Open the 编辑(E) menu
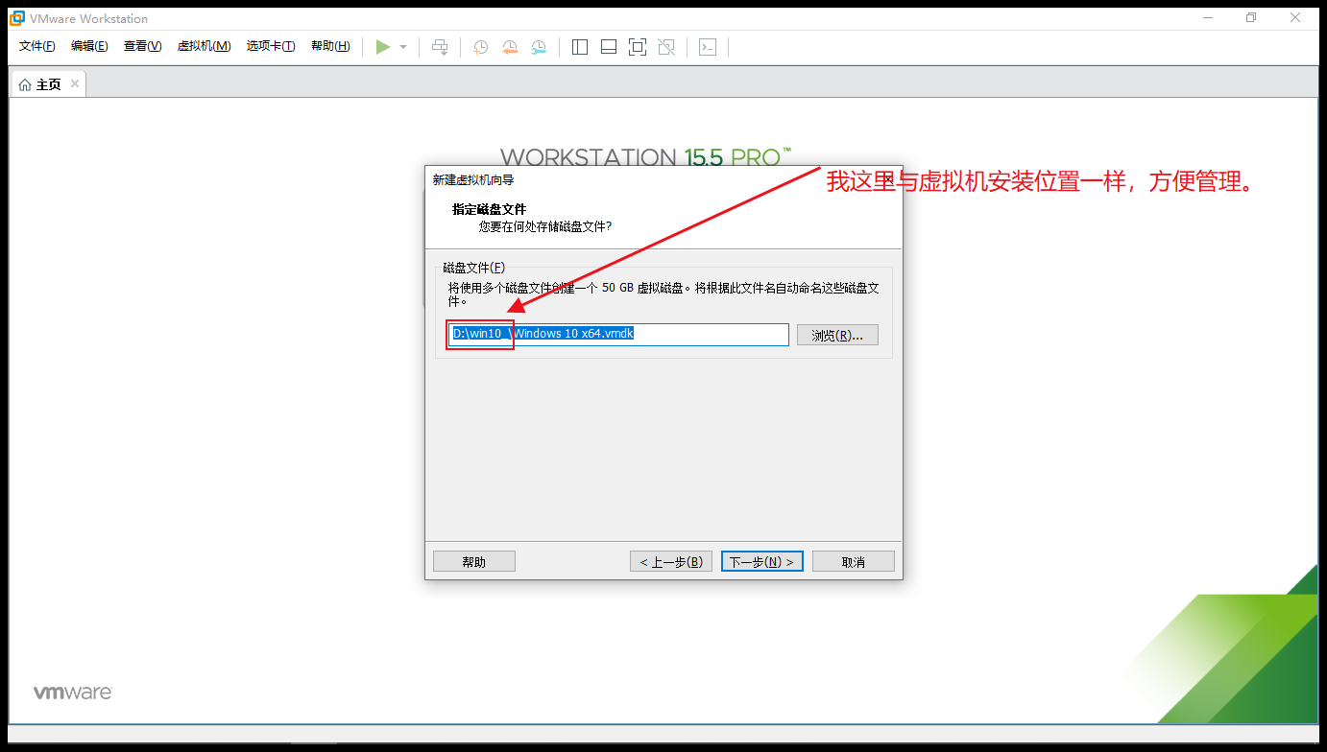Screen dimensions: 1327x752 [89, 46]
